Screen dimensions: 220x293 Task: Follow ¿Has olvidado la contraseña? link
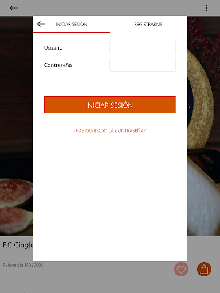(109, 130)
